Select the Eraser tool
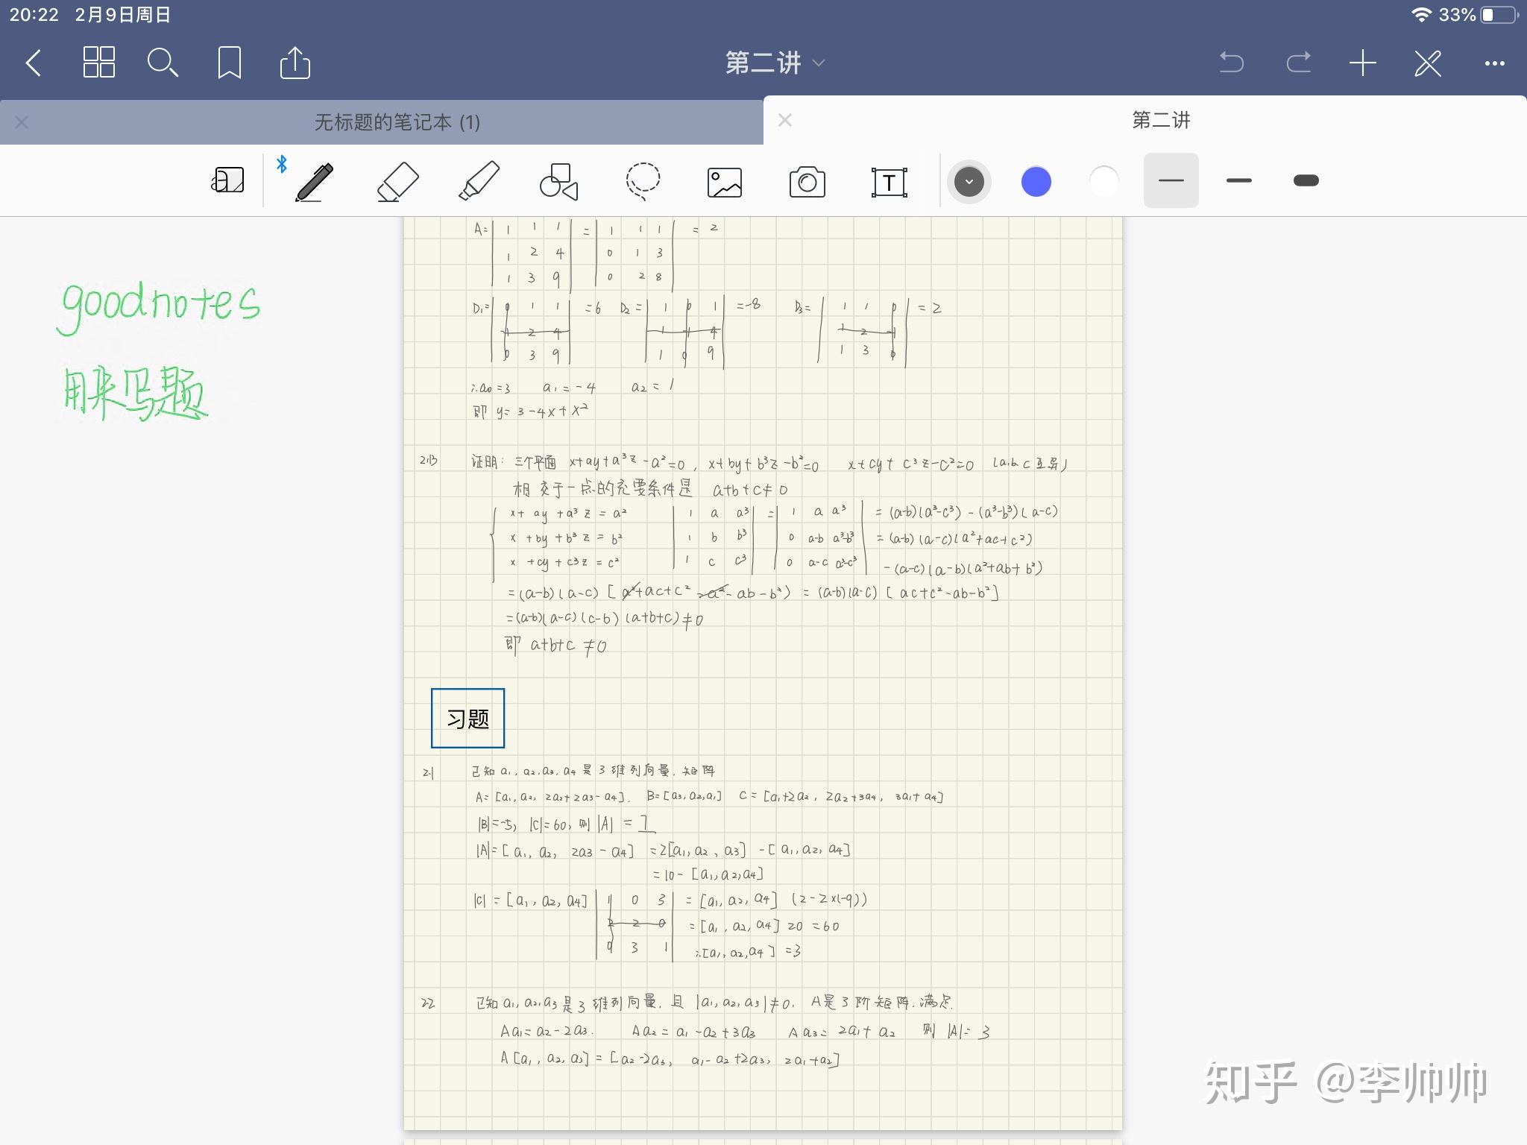The image size is (1527, 1145). tap(397, 181)
